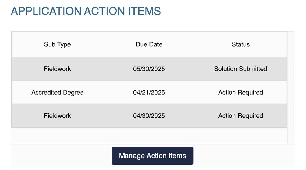Click the Manage Action Items button
Image resolution: width=306 pixels, height=170 pixels.
pos(152,156)
